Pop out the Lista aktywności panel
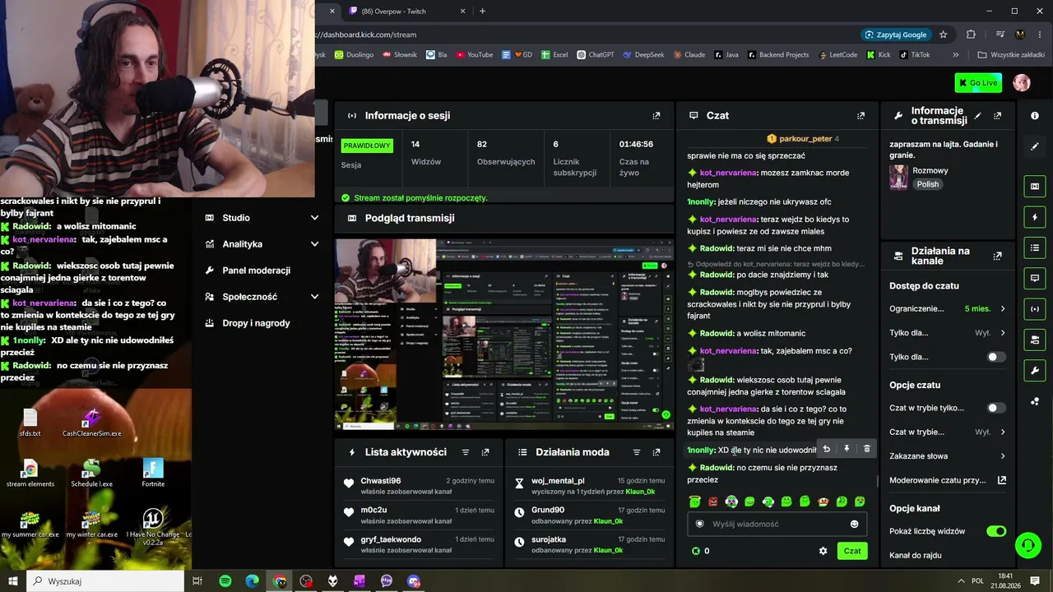This screenshot has height=592, width=1053. point(485,452)
